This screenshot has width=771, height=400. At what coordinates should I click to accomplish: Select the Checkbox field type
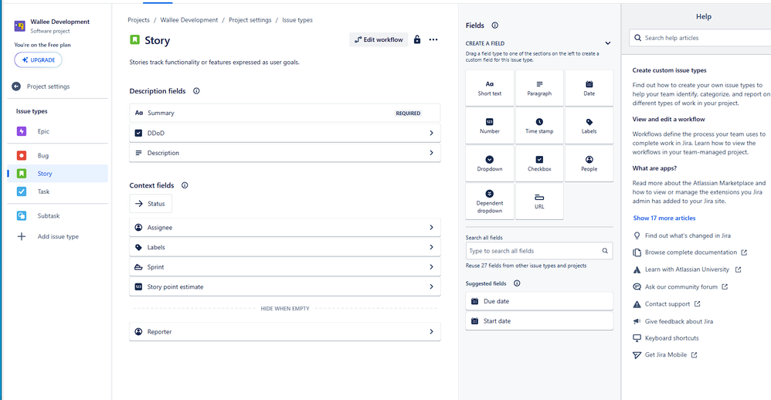coord(539,164)
